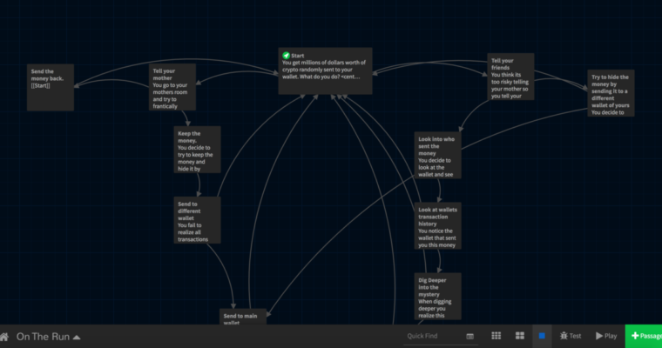
Task: Switch to medium passage icons view
Action: [x=518, y=336]
